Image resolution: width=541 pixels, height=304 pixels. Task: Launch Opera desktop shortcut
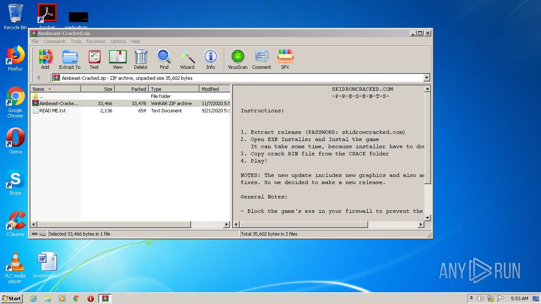point(15,141)
